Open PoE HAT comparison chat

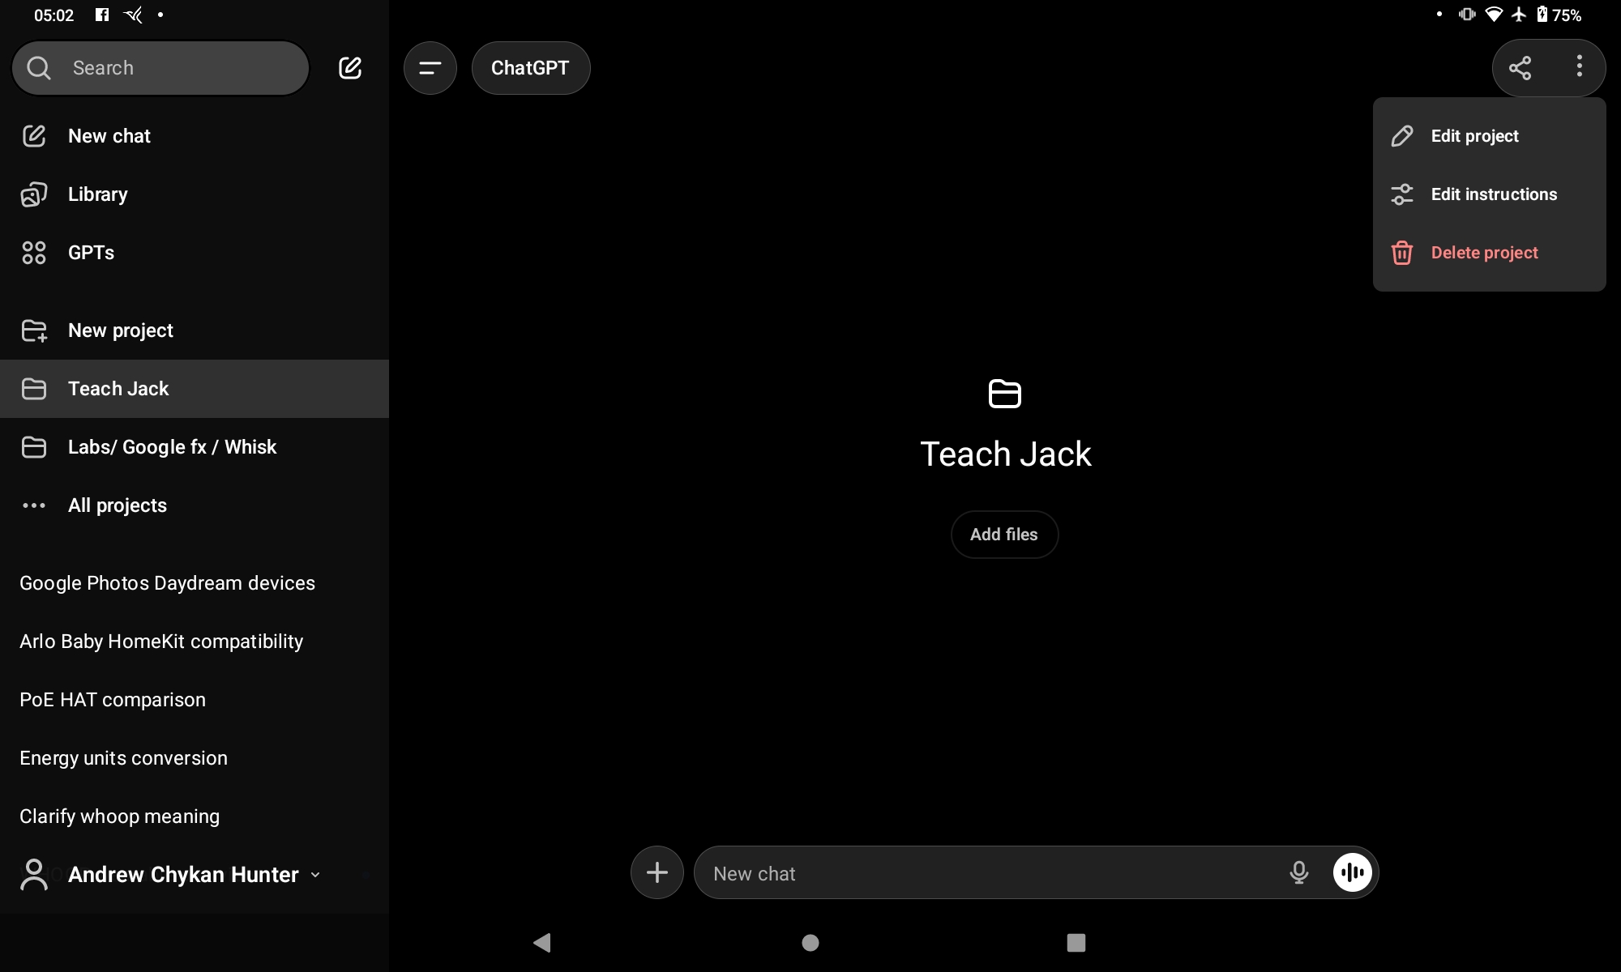coord(113,700)
